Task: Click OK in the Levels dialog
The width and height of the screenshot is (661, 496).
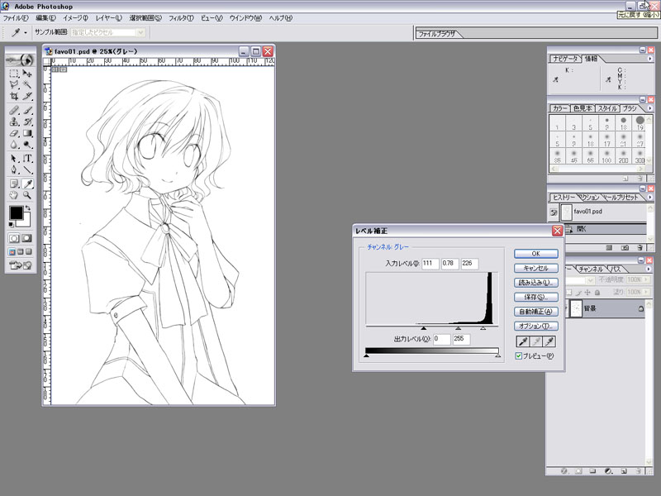Action: [x=535, y=254]
